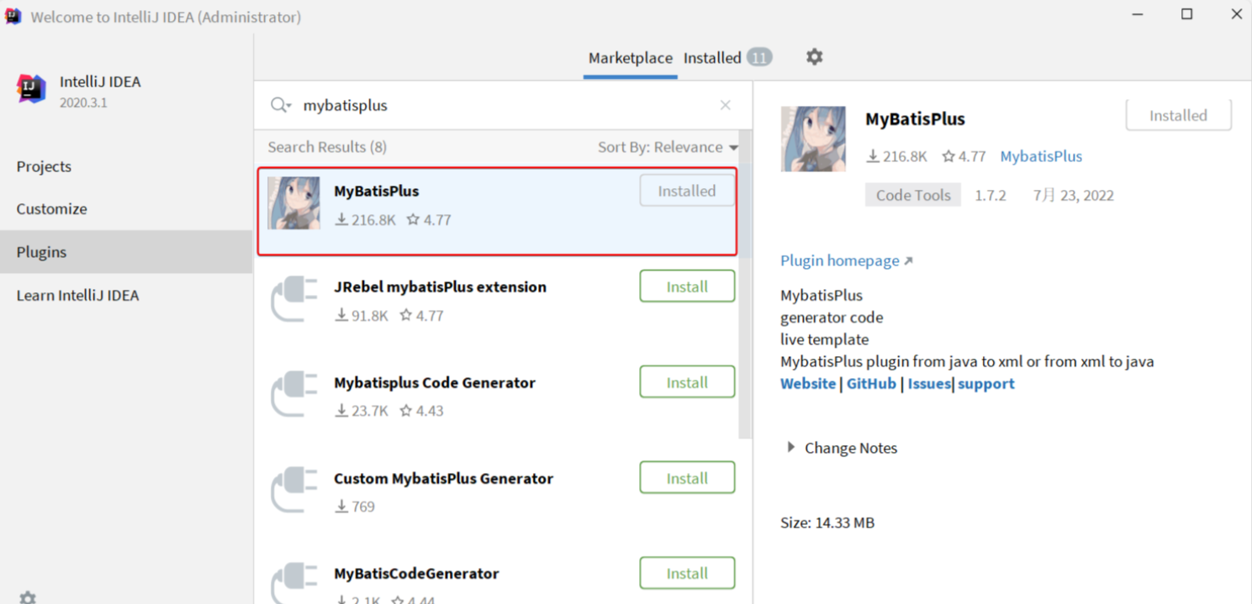Select JRebel mybatisPlus extension title
Image resolution: width=1252 pixels, height=604 pixels.
[440, 286]
